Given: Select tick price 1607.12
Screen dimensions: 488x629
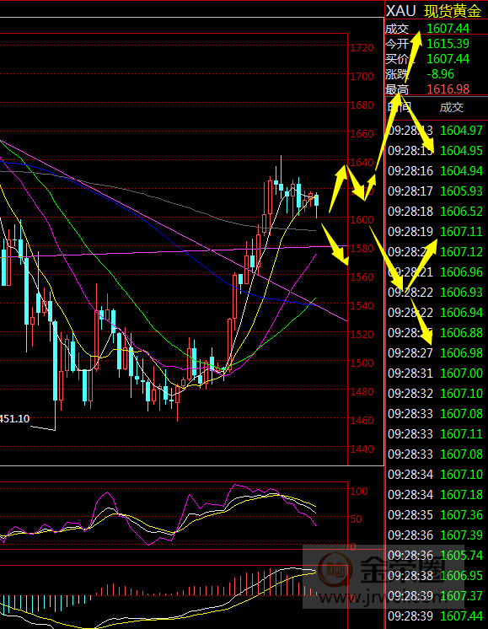Looking at the screenshot, I should [x=461, y=252].
